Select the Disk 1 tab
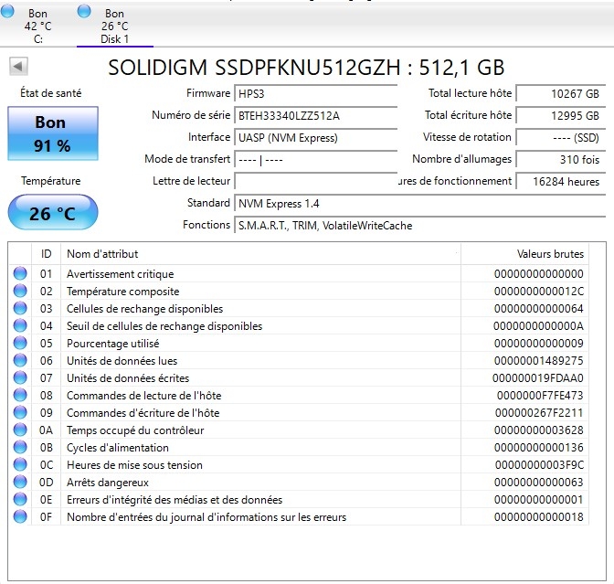This screenshot has width=614, height=584. 114,26
